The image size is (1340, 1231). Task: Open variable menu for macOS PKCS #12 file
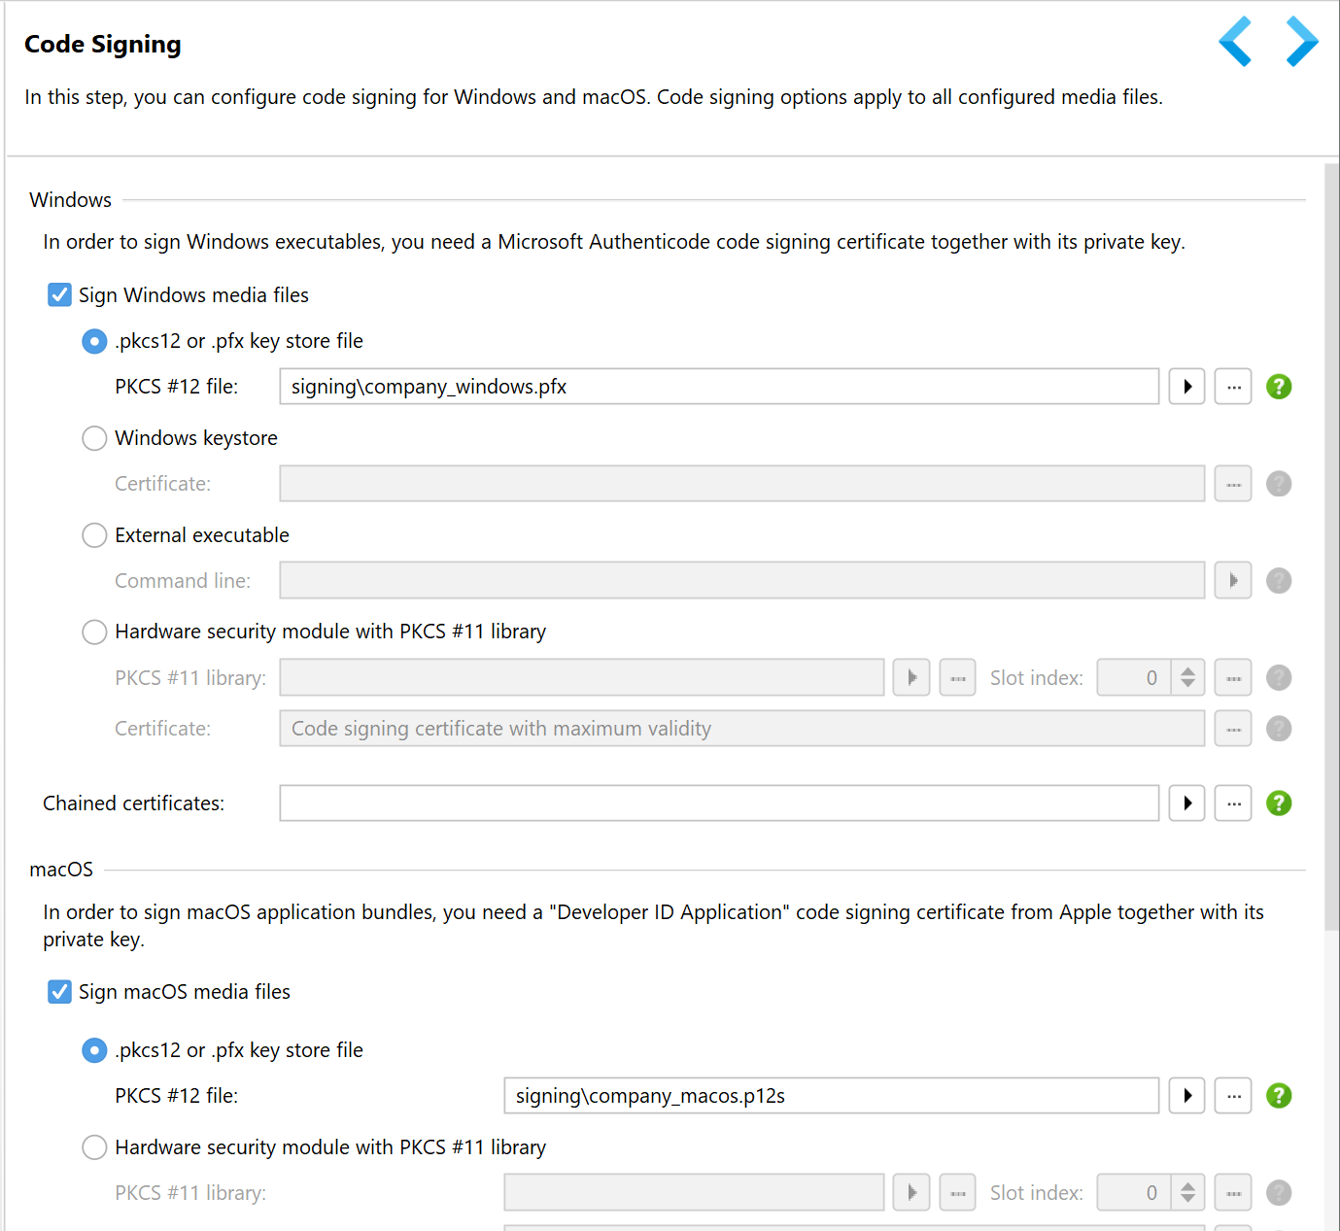[1186, 1096]
